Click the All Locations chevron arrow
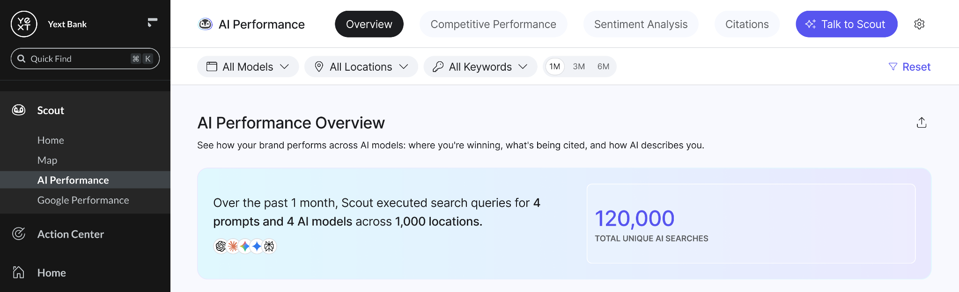The image size is (959, 292). click(404, 66)
